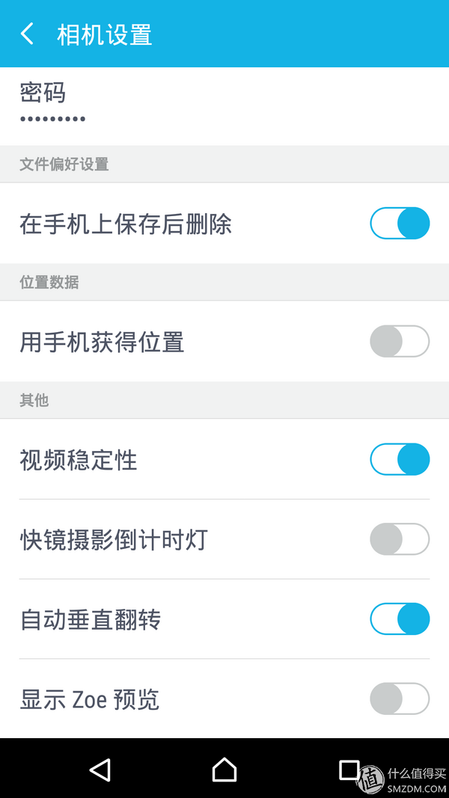This screenshot has width=449, height=798.
Task: Enable 快镜摄影倒计时灯 switch
Action: coord(400,539)
